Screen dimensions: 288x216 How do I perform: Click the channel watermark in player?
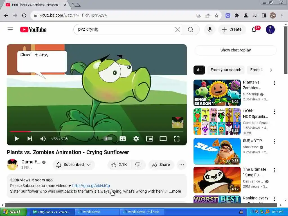(x=178, y=123)
